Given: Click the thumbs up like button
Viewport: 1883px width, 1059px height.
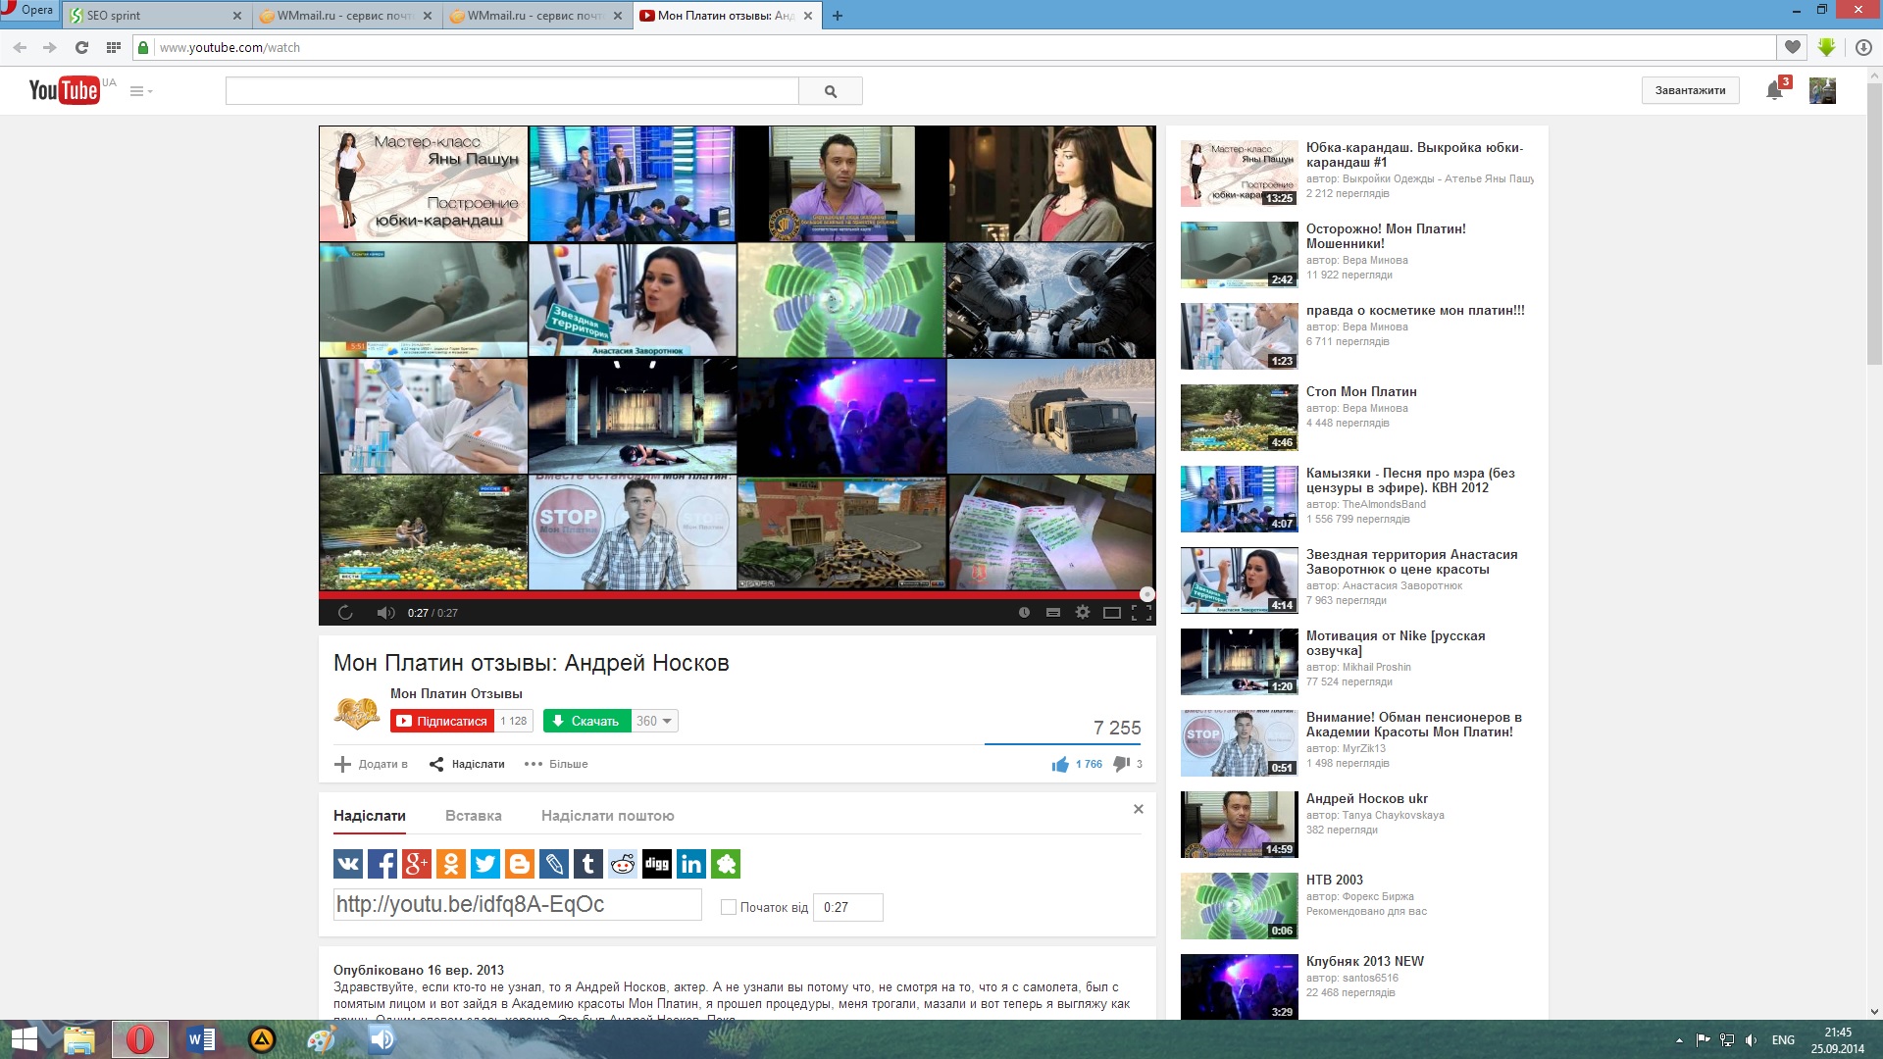Looking at the screenshot, I should 1060,765.
